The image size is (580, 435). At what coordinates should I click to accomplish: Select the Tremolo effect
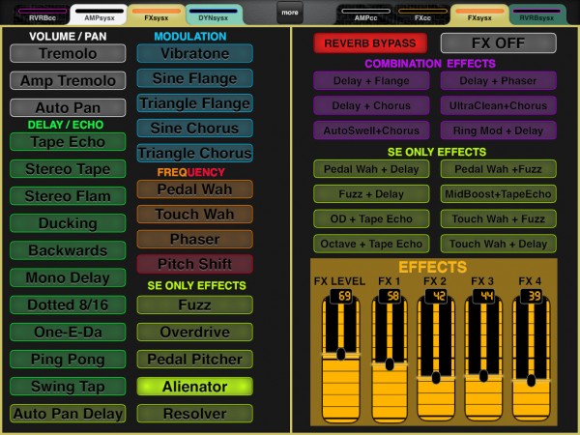68,53
